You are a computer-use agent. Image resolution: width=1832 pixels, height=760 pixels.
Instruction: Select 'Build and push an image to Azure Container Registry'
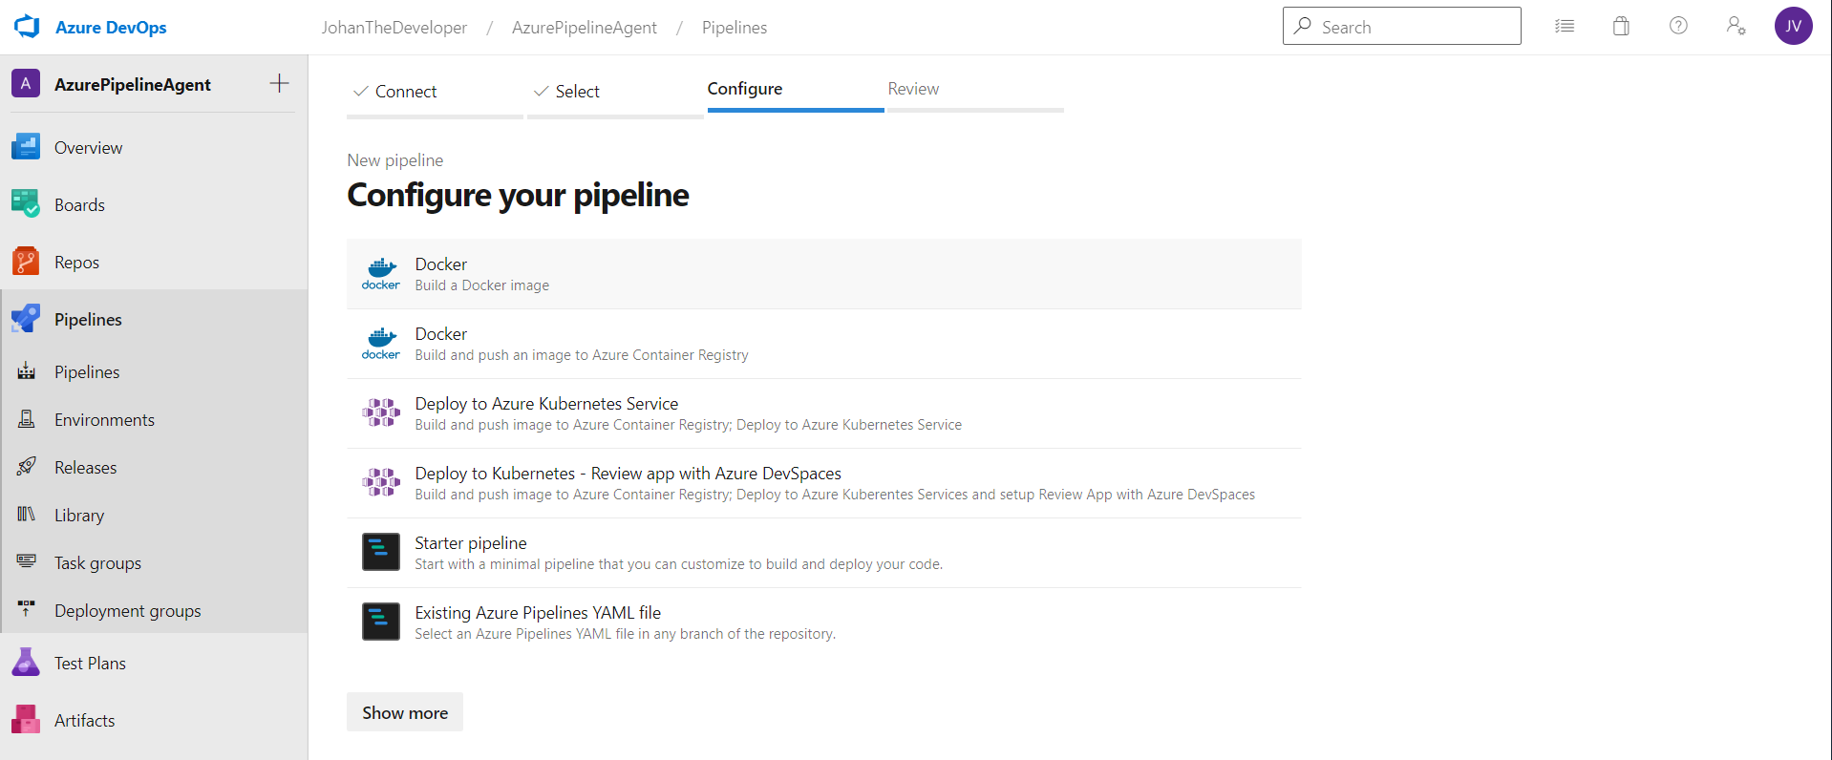[823, 344]
